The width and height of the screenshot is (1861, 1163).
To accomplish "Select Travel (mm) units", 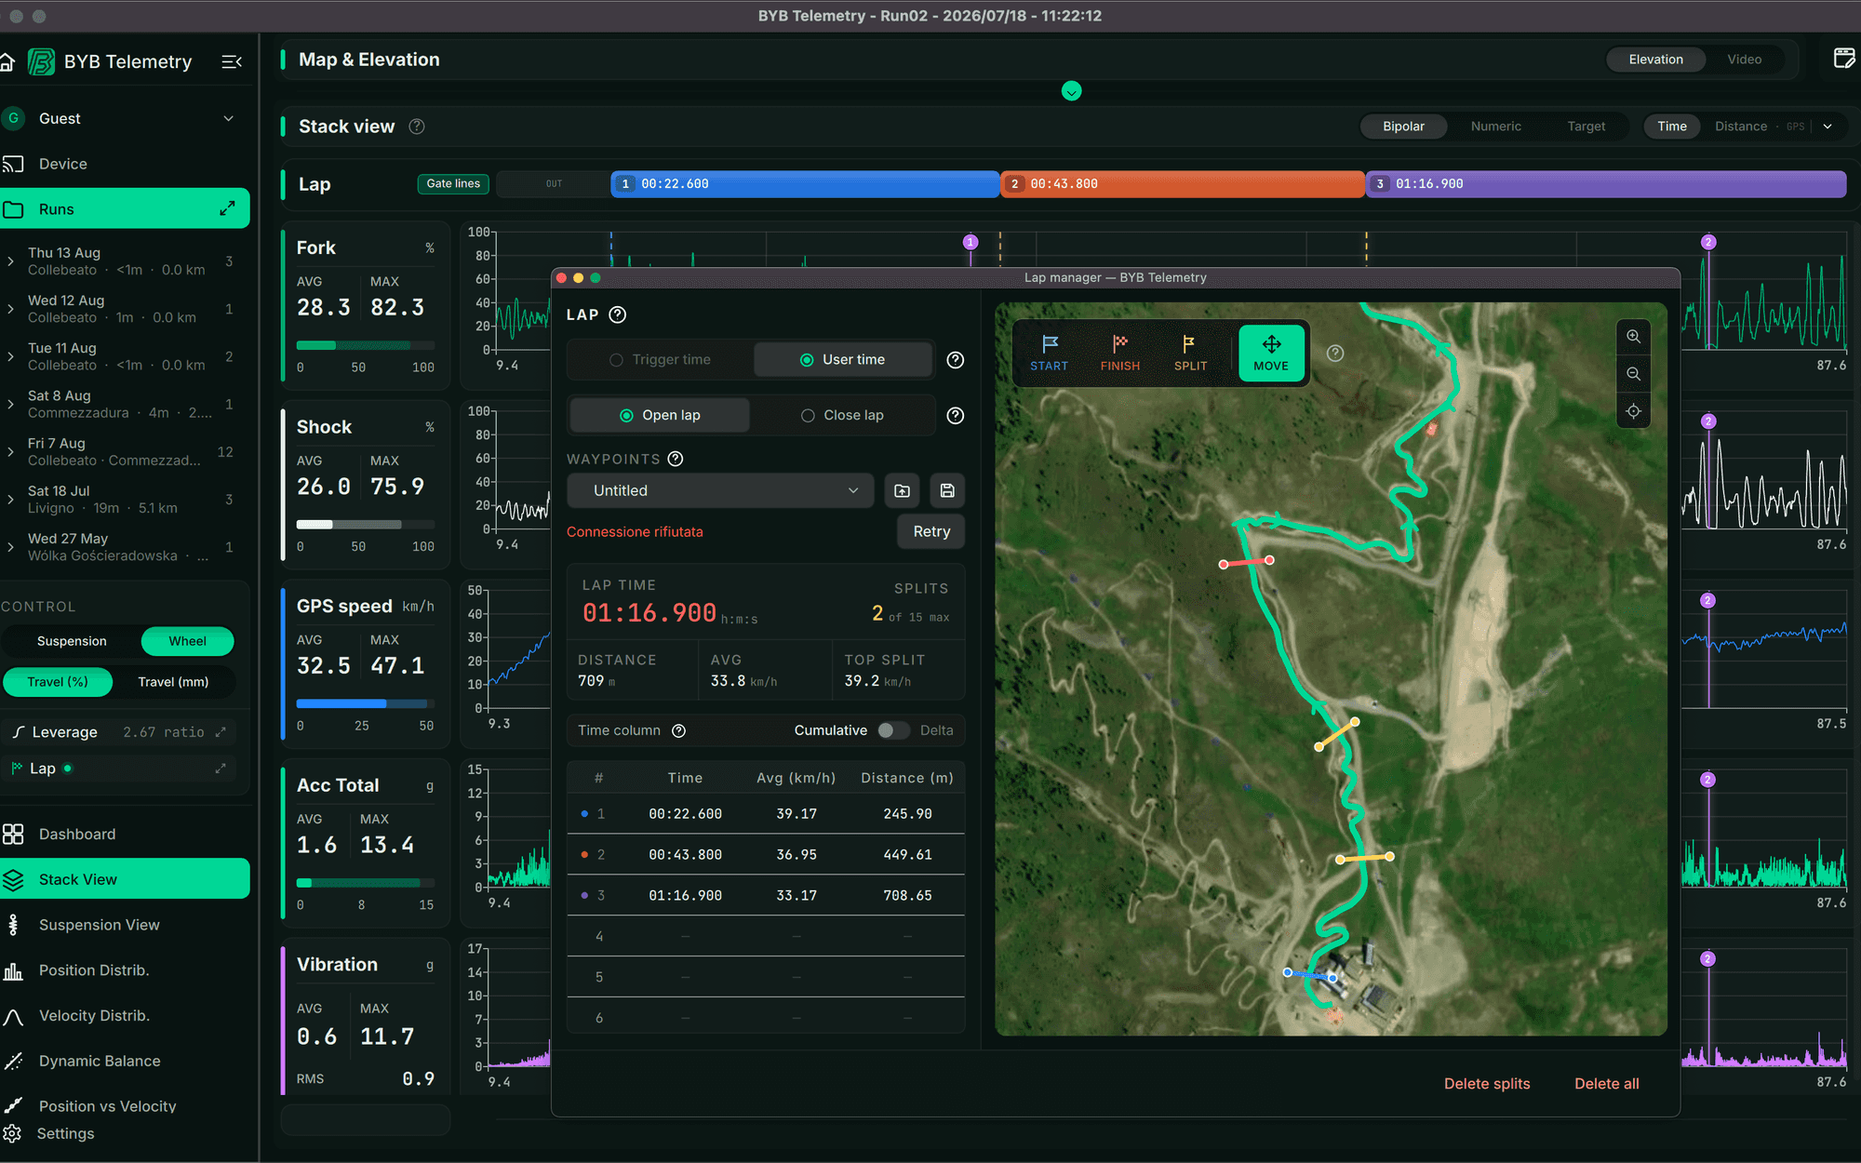I will [x=173, y=682].
